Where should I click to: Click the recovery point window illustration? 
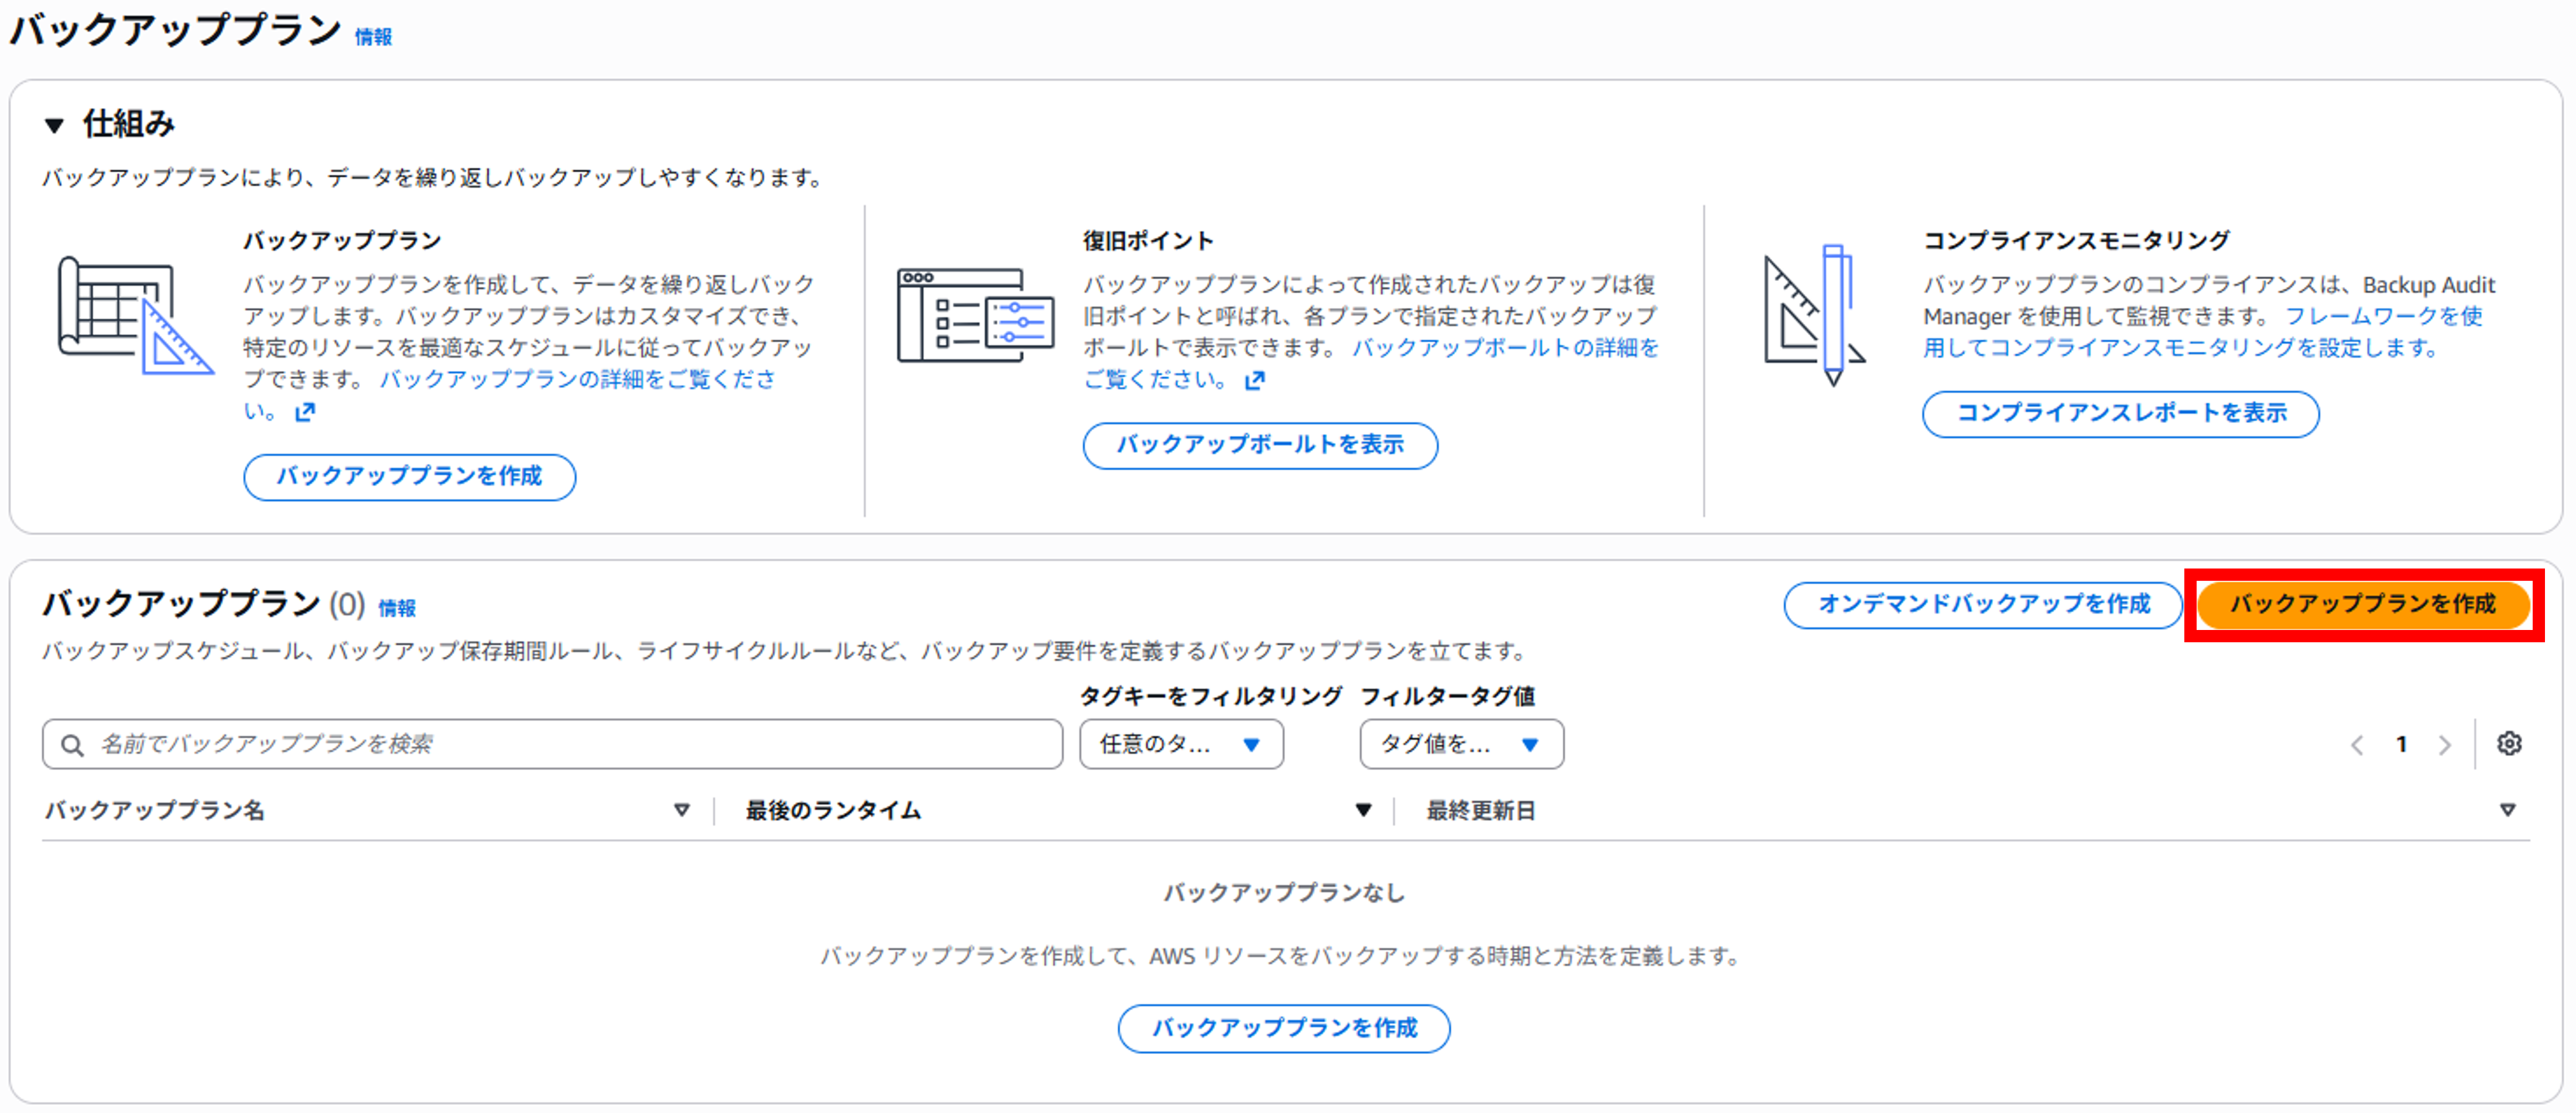coord(975,315)
